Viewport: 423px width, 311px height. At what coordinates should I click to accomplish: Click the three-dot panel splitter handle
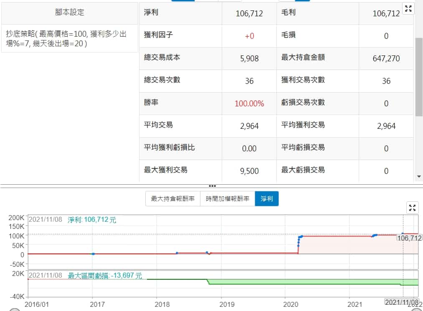click(212, 186)
